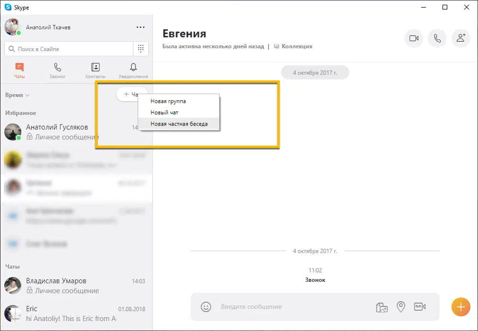Screen dimensions: 478x331
Task: Record a video message icon
Action: [x=420, y=307]
